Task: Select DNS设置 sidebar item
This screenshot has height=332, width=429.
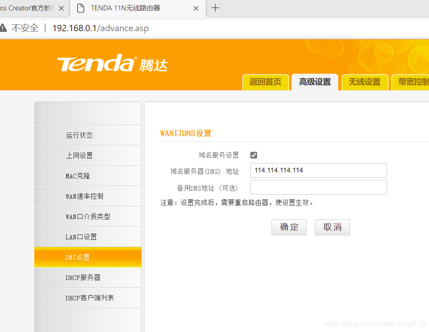Action: 88,257
